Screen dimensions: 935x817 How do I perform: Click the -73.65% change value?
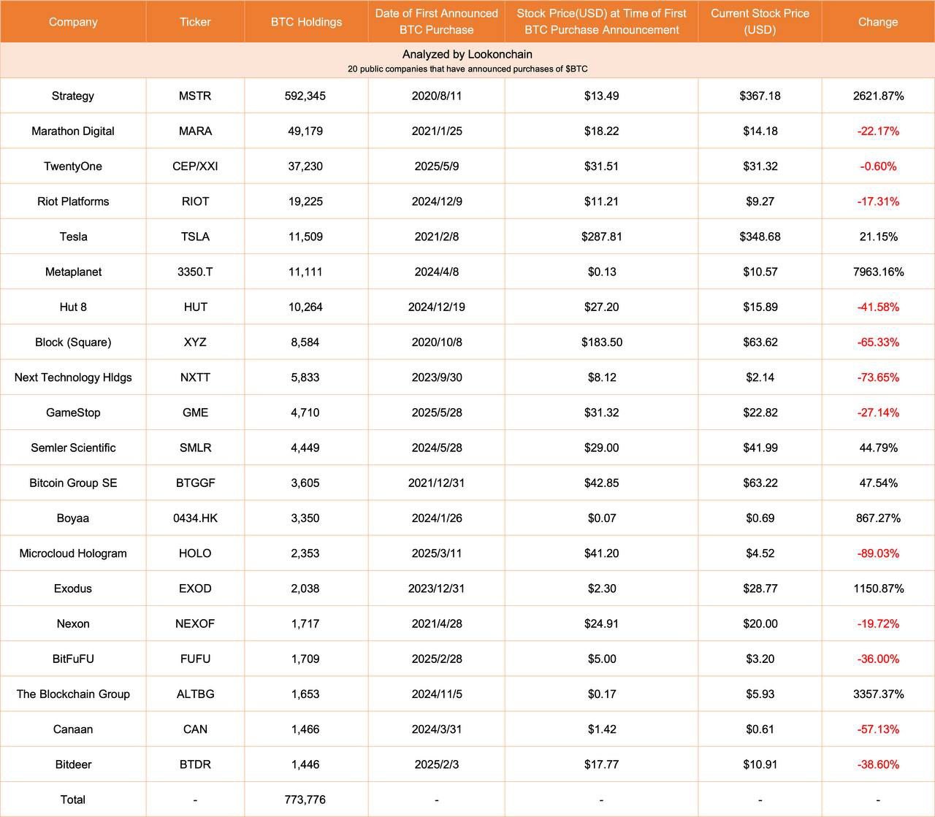click(x=878, y=377)
